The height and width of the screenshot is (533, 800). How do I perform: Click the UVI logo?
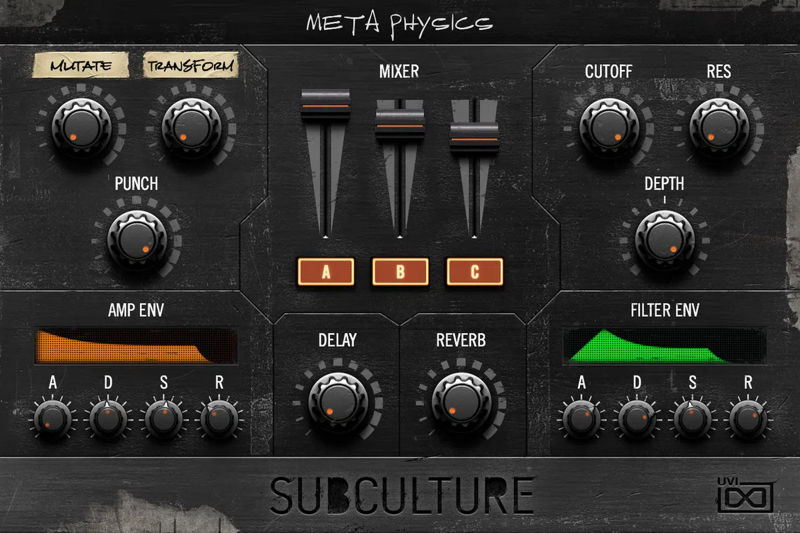pos(745,496)
